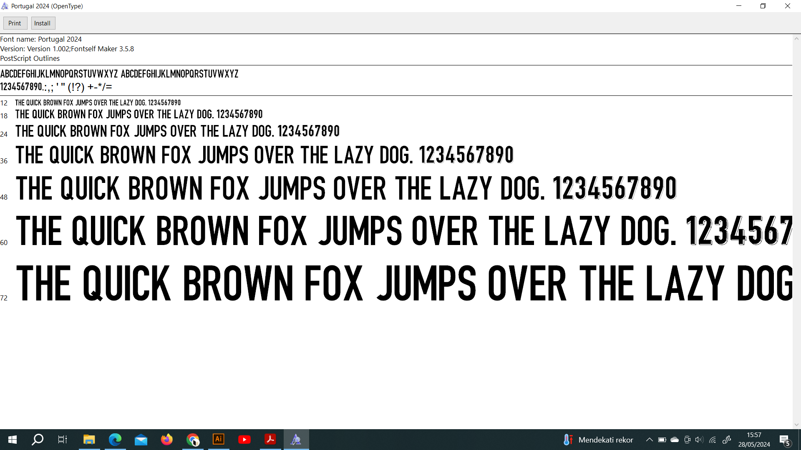Click the font viewer taskbar icon
801x450 pixels.
click(x=296, y=440)
